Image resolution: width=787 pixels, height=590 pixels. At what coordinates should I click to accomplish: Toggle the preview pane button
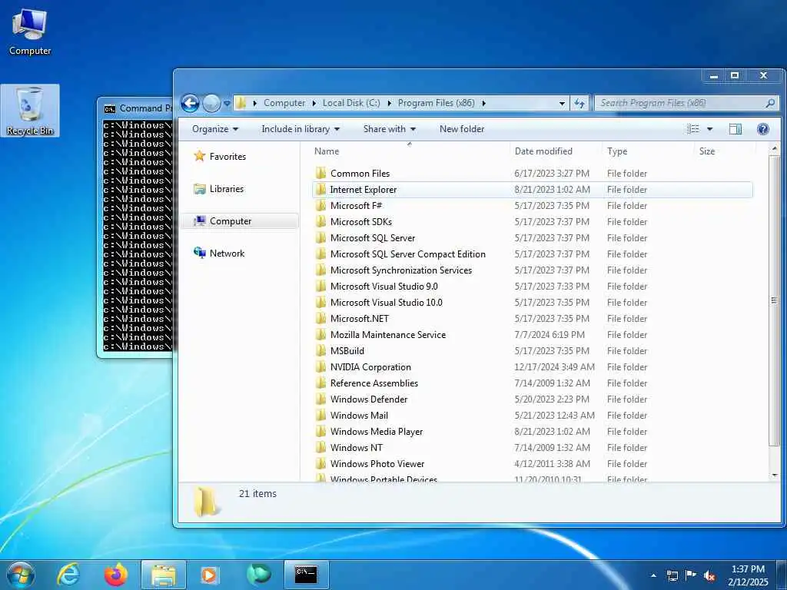click(x=736, y=129)
